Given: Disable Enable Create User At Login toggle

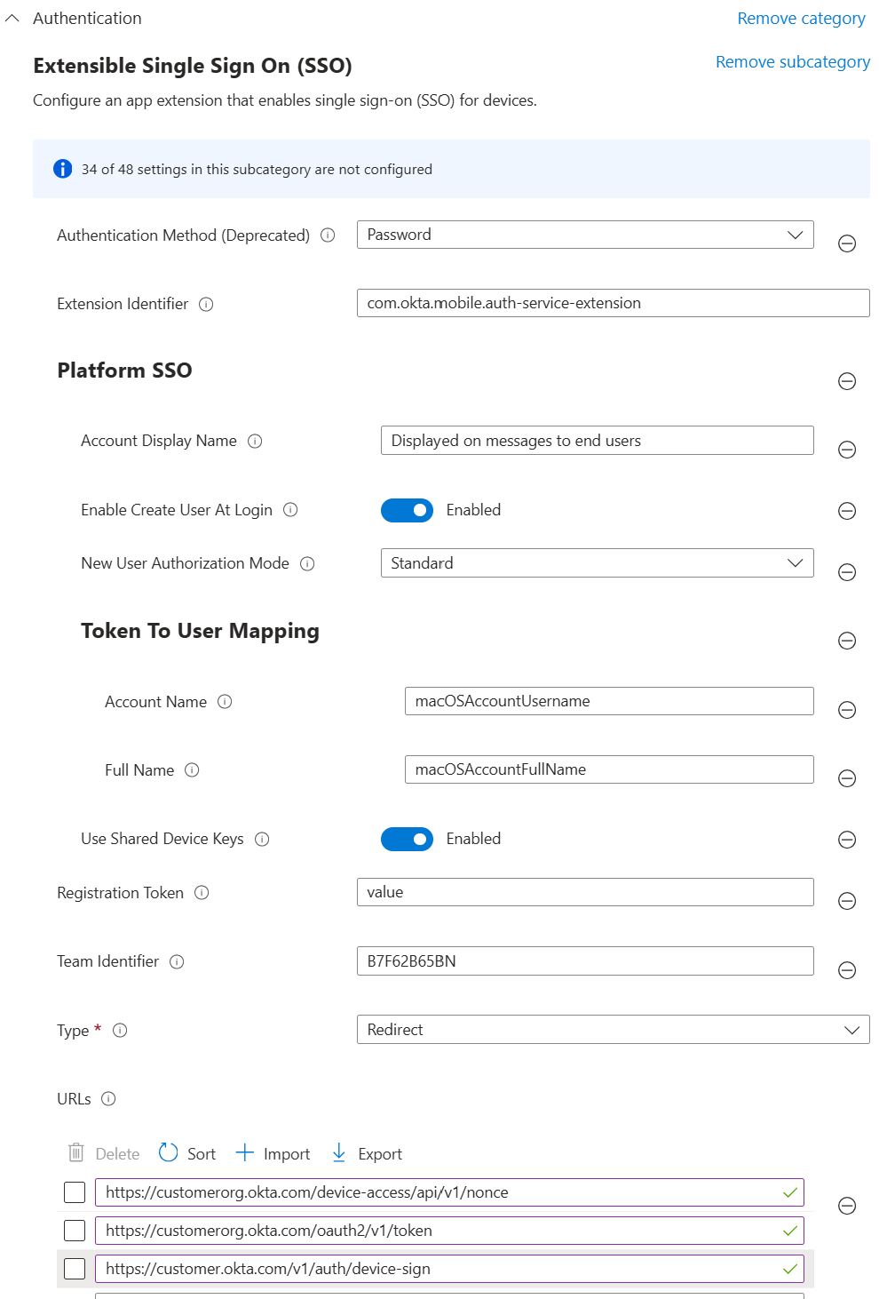Looking at the screenshot, I should click(x=407, y=510).
